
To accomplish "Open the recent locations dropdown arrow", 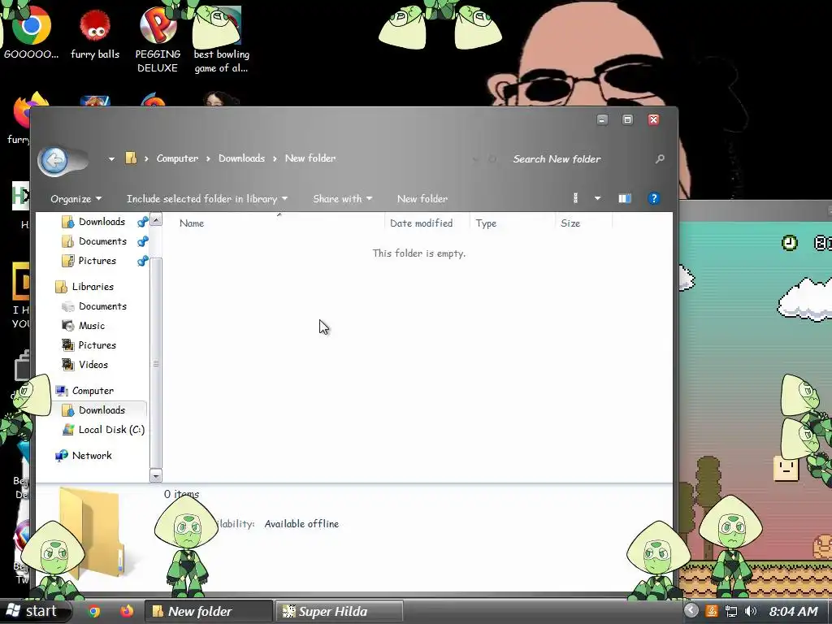I will point(111,158).
